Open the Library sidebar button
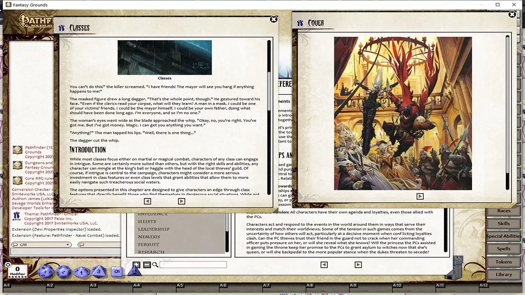This screenshot has height=295, width=525. [504, 275]
